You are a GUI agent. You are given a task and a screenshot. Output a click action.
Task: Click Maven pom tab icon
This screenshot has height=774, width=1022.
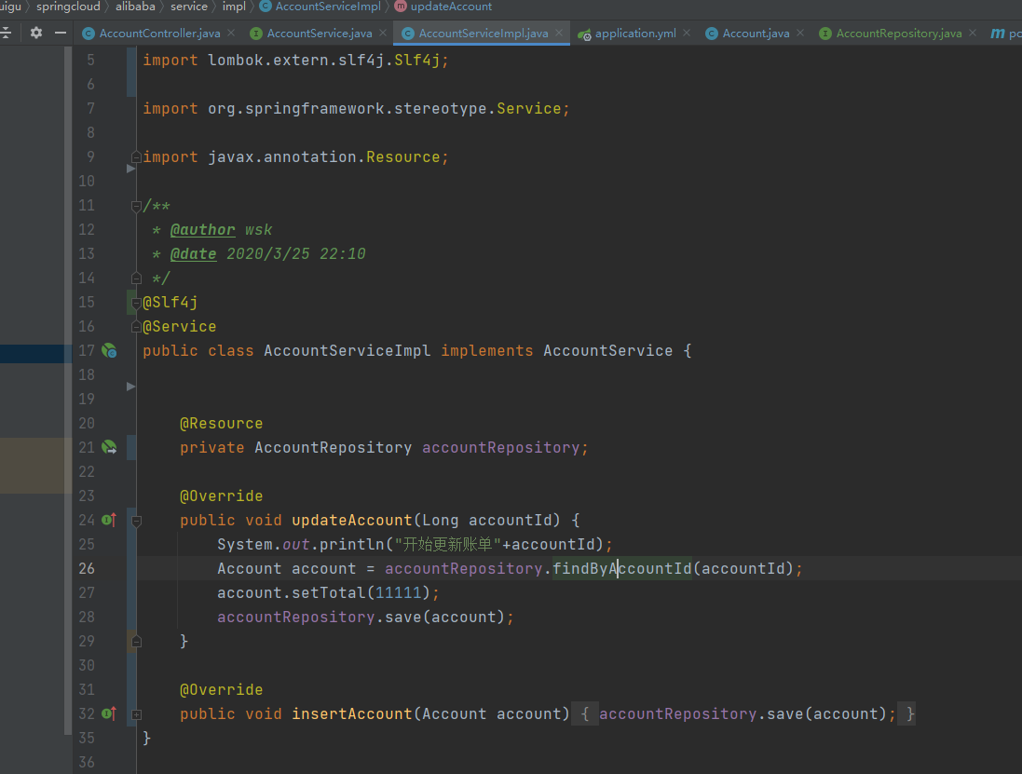coord(997,34)
